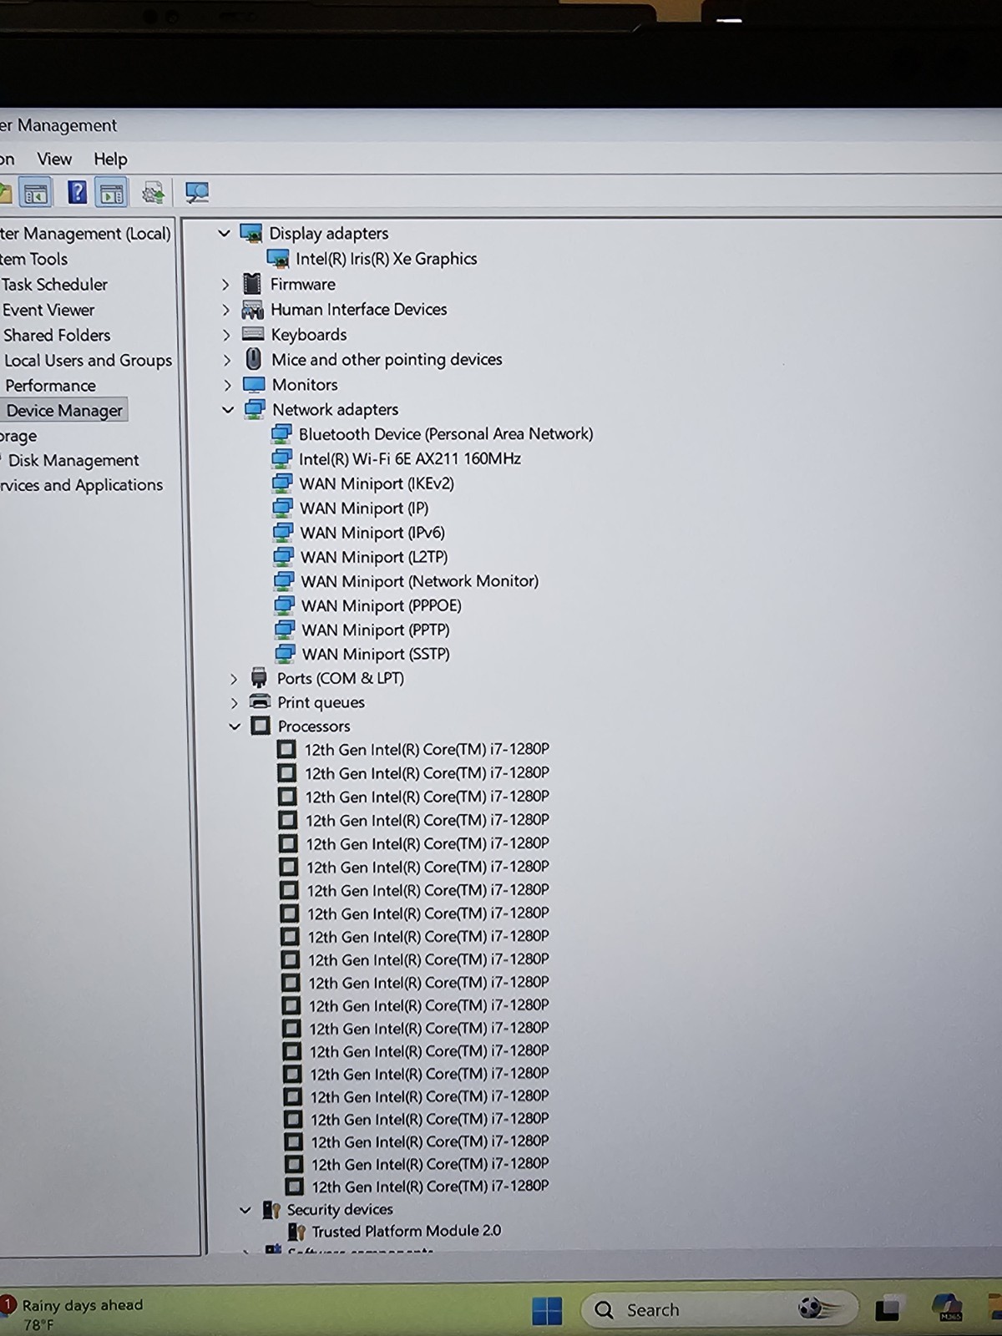Open the Microsoft 365 taskbar icon

pos(948,1308)
